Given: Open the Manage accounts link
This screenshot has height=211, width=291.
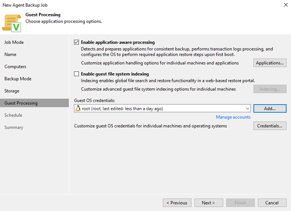Looking at the screenshot, I should click(x=233, y=117).
